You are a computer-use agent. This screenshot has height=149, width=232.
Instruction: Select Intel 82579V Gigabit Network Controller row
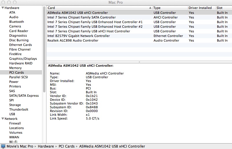[x=139, y=36]
